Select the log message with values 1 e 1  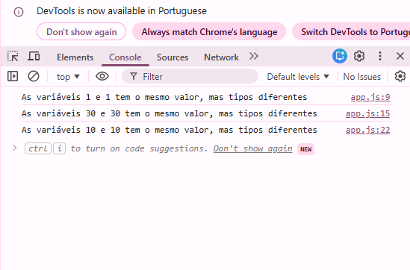164,97
